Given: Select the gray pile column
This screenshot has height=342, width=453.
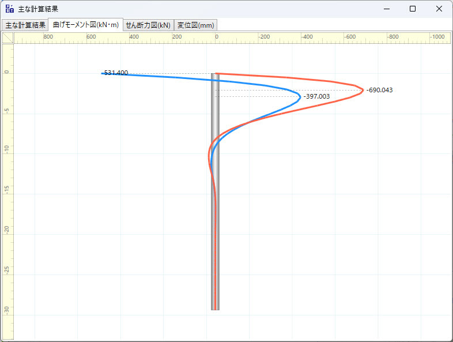Looking at the screenshot, I should coord(216,231).
